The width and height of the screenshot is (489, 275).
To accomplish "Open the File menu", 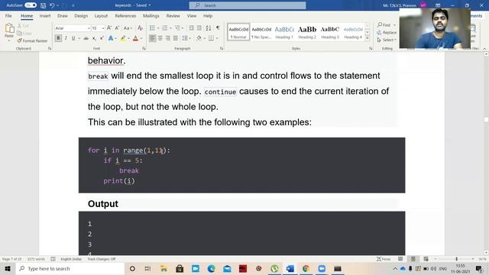I will pyautogui.click(x=8, y=15).
